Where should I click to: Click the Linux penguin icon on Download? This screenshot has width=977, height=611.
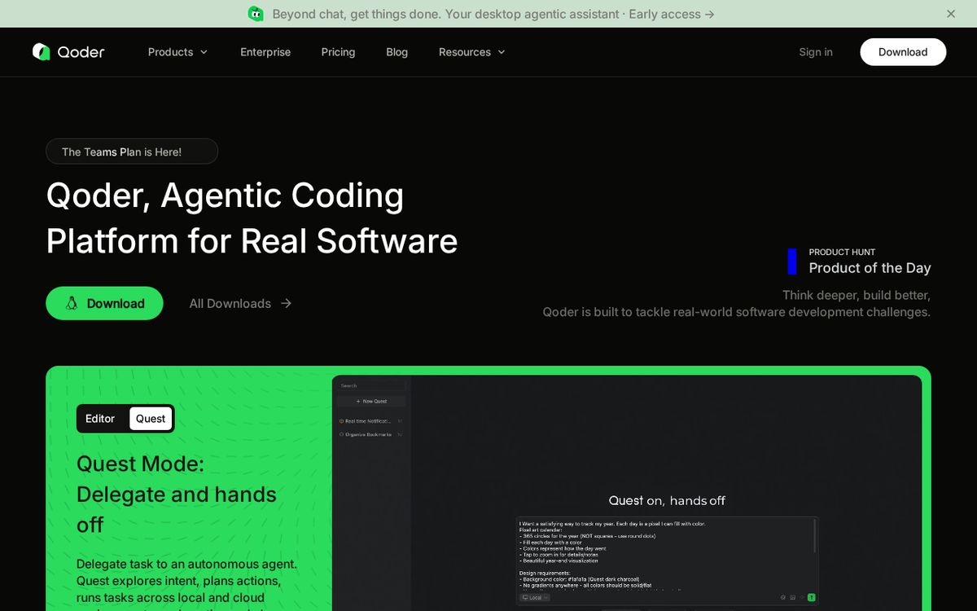coord(72,303)
